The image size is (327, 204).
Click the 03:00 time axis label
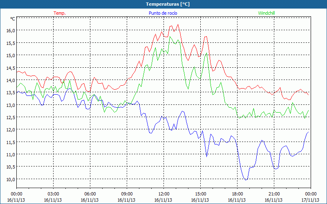[x=54, y=194]
